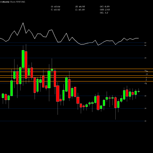Click the '65' price axis label
The height and width of the screenshot is (153, 153).
point(145,43)
